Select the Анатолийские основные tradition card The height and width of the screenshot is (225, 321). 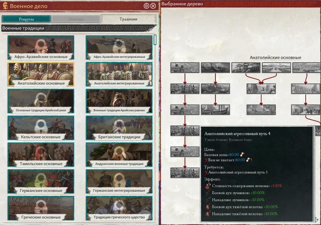click(41, 74)
